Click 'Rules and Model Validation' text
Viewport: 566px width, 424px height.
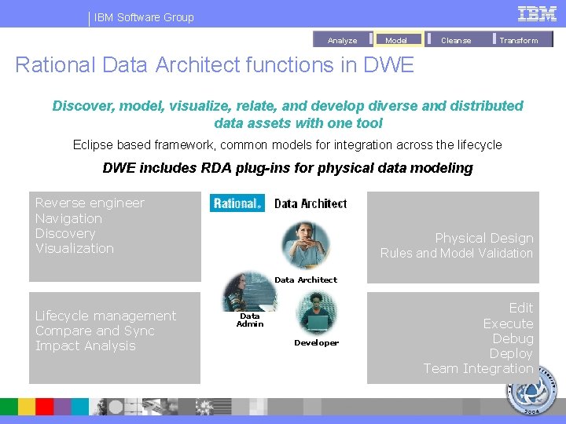point(457,253)
